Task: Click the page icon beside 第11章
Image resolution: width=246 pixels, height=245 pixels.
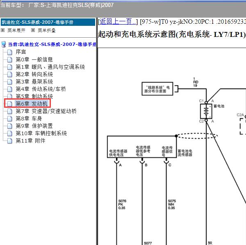Action: [x=10, y=141]
